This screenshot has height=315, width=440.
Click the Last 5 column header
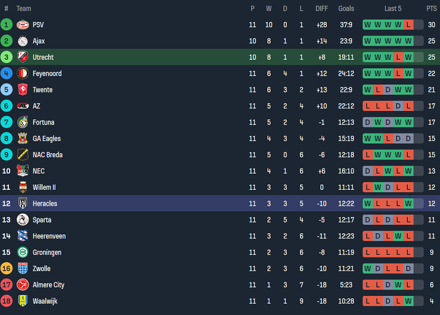[393, 8]
